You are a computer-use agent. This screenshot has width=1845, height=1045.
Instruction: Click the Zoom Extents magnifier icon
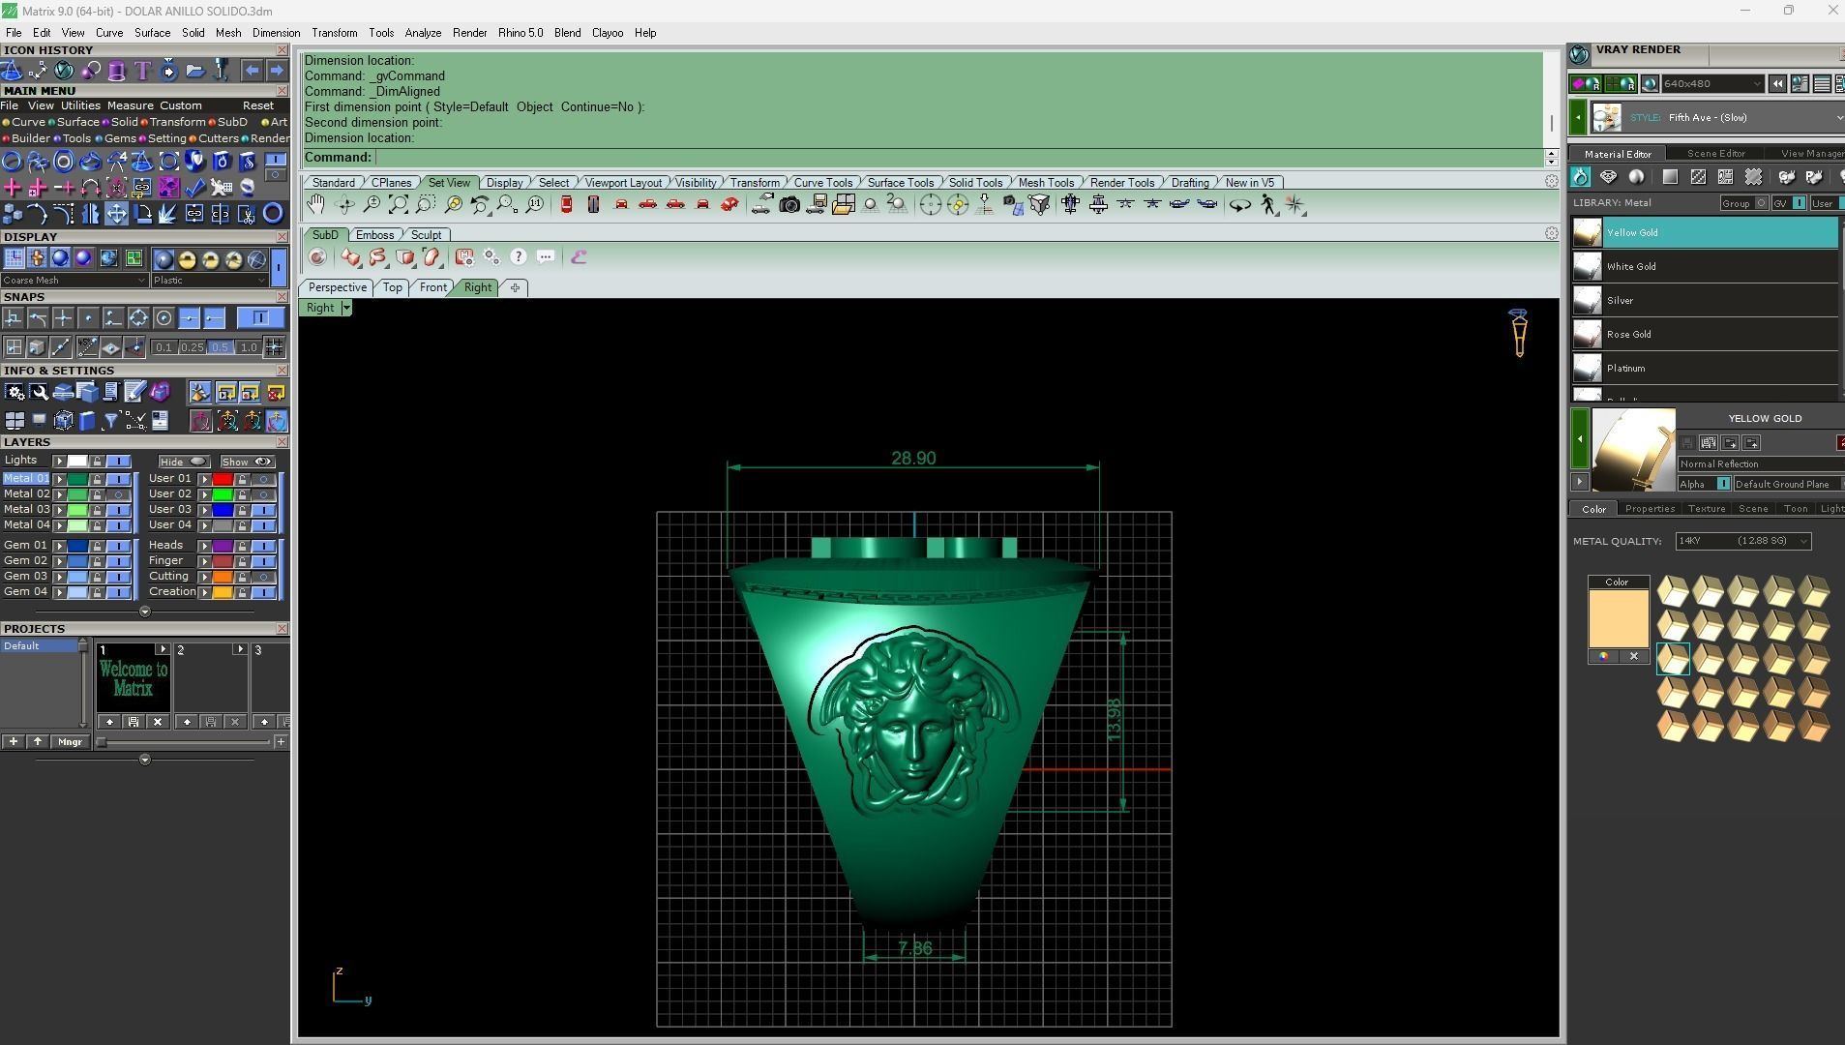coord(399,205)
